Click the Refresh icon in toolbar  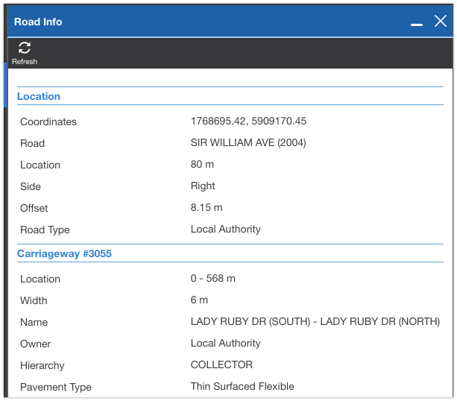[25, 48]
